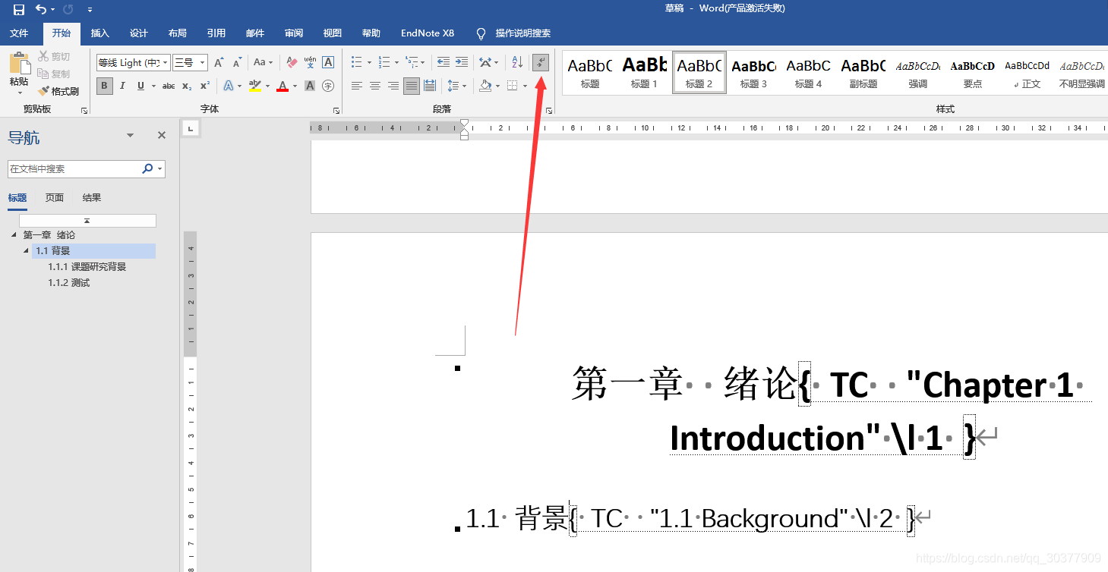Screen dimensions: 1108x572
Task: Apply the 标题 3 style
Action: coord(753,73)
